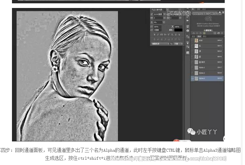
Task: Show the Alpha 2 channel
Action: point(192,73)
